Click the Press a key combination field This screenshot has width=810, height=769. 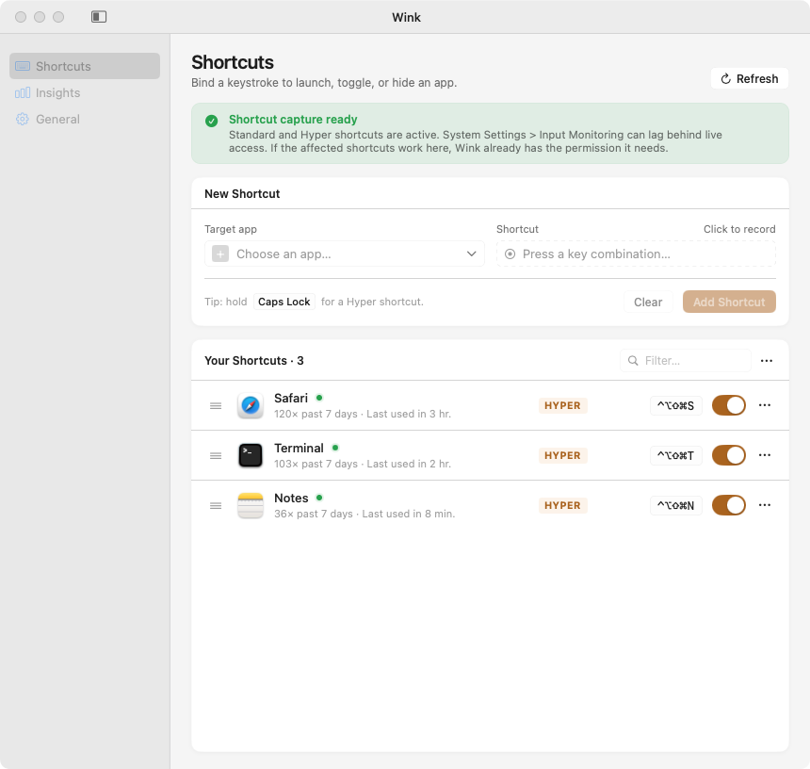[x=636, y=254]
